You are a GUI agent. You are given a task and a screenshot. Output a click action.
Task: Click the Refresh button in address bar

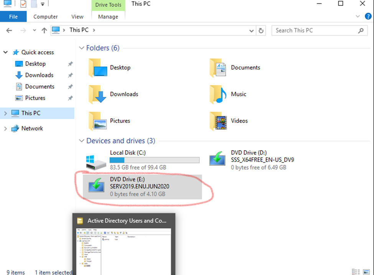tap(261, 31)
